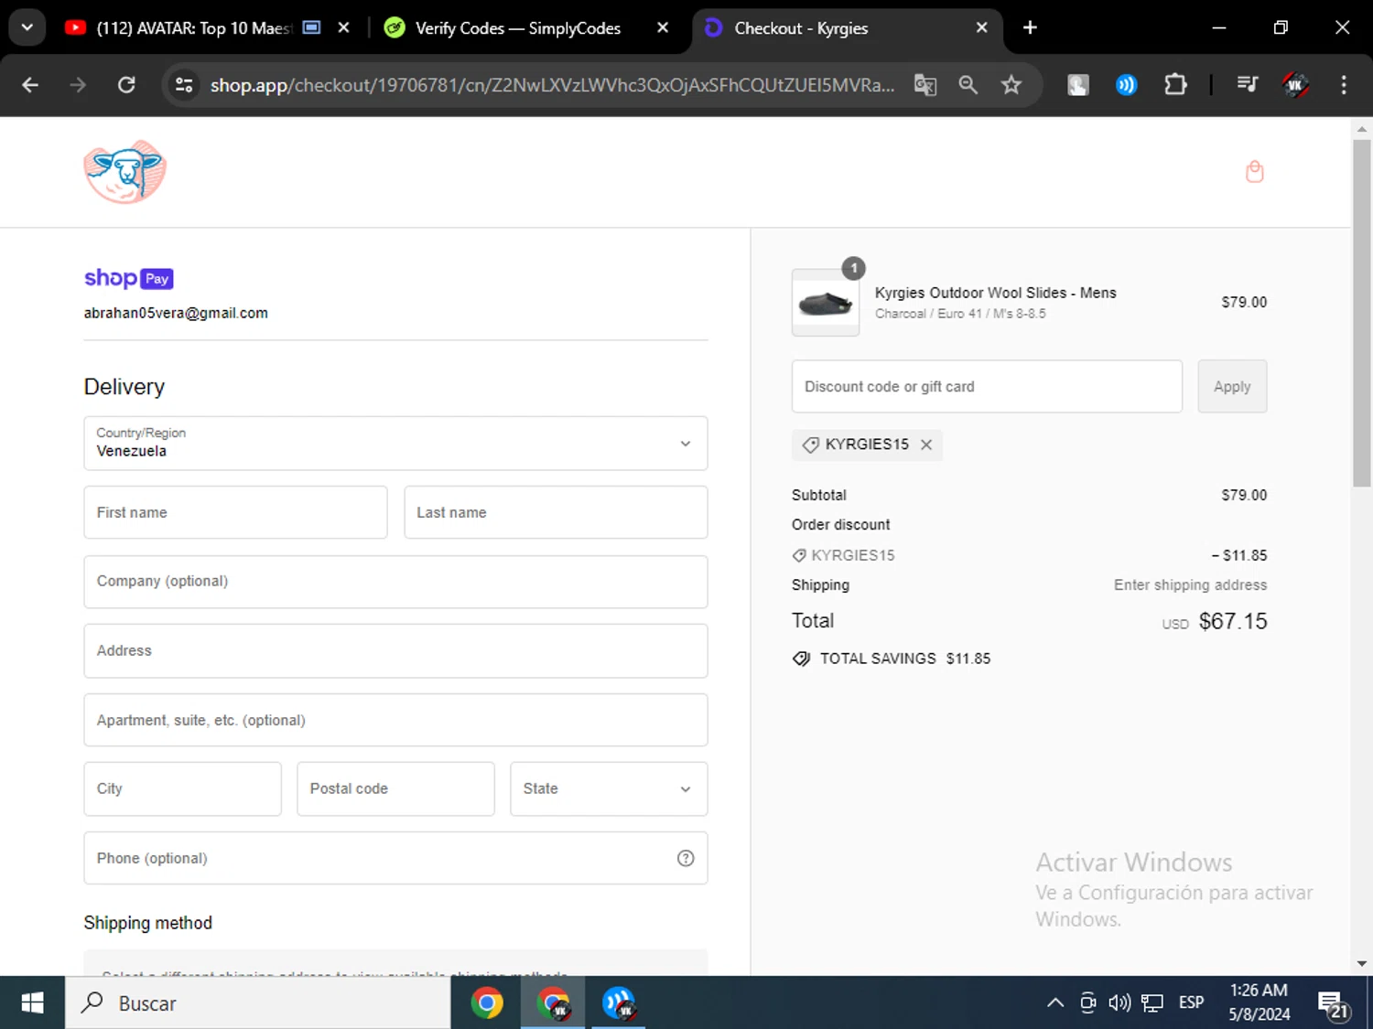Image resolution: width=1373 pixels, height=1029 pixels.
Task: Close the Checkout - Kyrgies tab
Action: 981,27
